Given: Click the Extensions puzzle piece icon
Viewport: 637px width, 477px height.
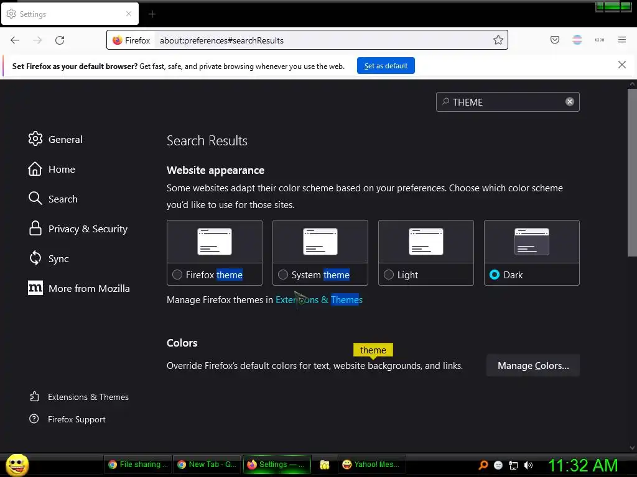Looking at the screenshot, I should (35, 396).
